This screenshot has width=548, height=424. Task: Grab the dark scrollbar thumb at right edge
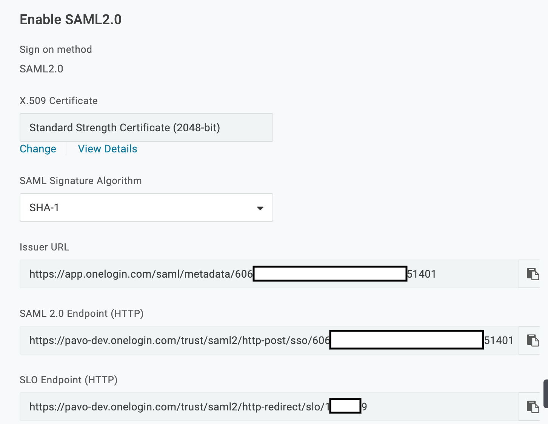click(546, 394)
